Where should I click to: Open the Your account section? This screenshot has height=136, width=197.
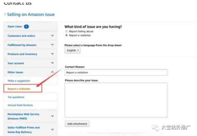coord(16,63)
